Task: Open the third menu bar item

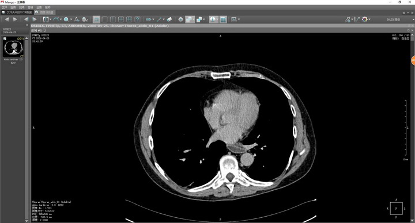Action: 22,7
